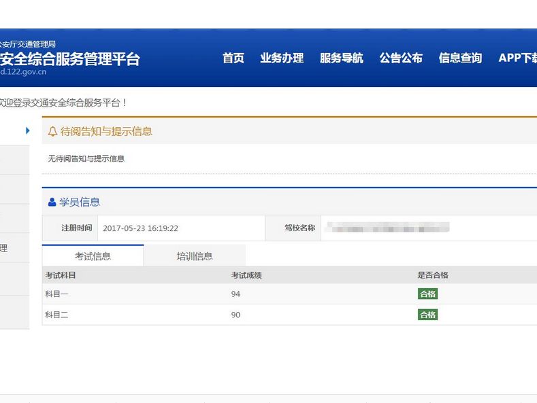The image size is (537, 403).
Task: Open the 公告公布 menu
Action: pos(401,58)
